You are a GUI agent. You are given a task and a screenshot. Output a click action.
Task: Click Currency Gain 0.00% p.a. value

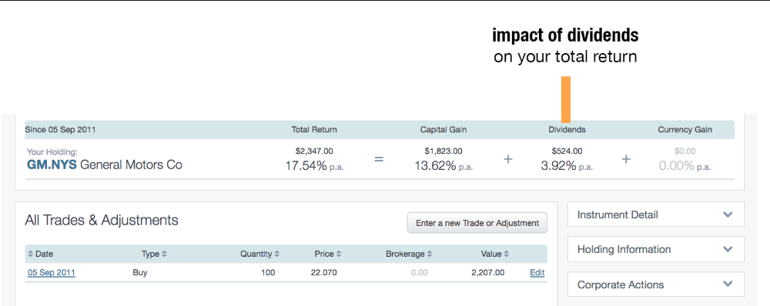point(685,166)
